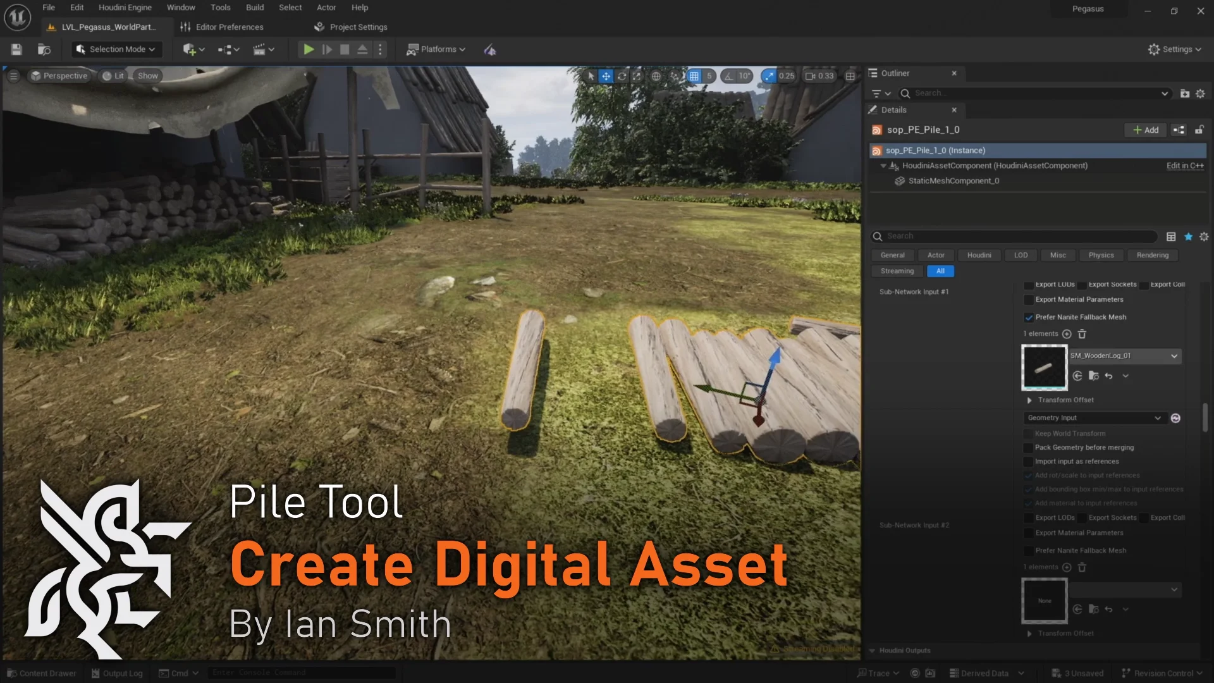This screenshot has width=1214, height=683.
Task: Switch to the Physics category tab in Details
Action: pyautogui.click(x=1101, y=255)
